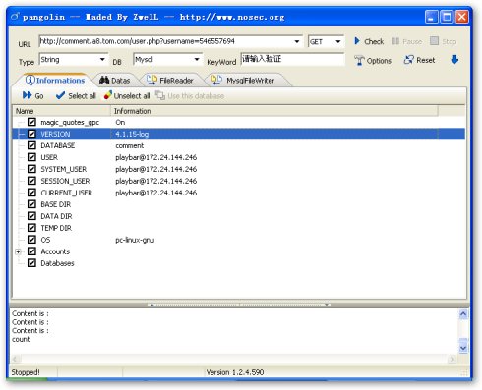Click the Reset button label

(x=426, y=60)
